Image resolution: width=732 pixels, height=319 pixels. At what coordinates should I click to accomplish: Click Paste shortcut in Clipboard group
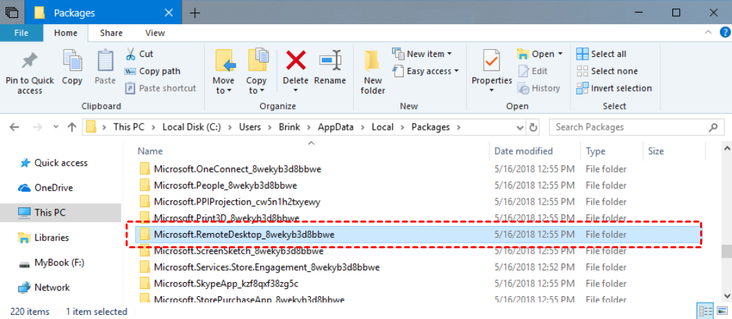(161, 88)
